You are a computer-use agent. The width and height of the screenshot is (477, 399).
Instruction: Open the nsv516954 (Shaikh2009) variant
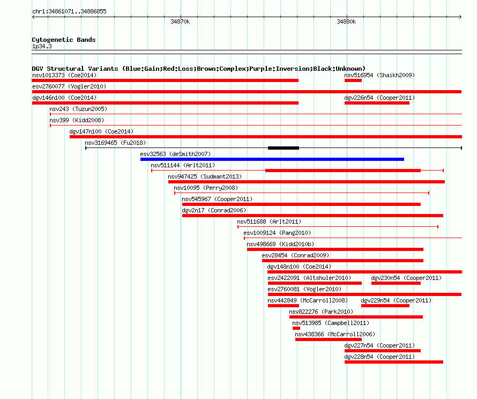[x=379, y=75]
